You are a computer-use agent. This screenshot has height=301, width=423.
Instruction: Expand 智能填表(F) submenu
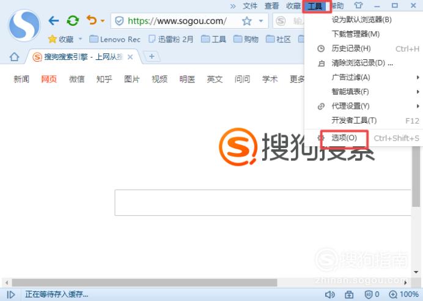coord(364,92)
